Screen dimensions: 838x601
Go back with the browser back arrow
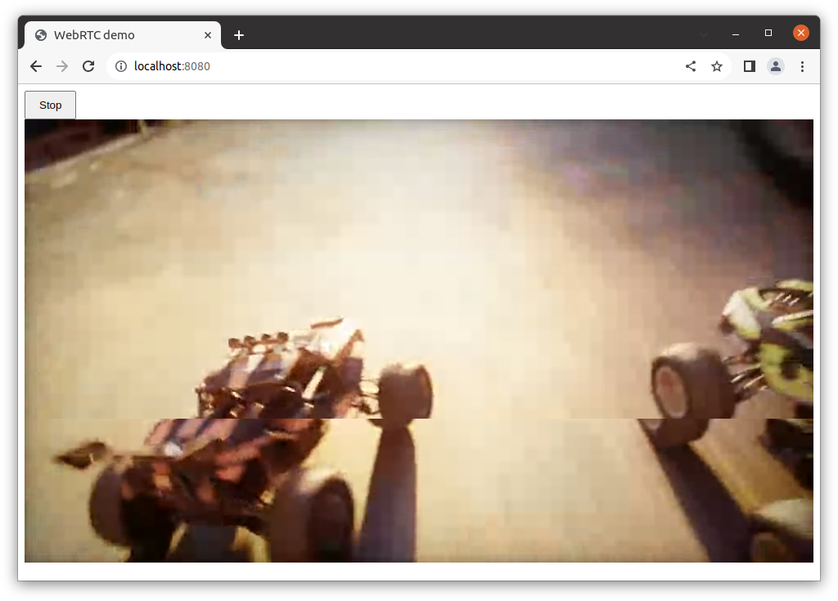(x=36, y=66)
